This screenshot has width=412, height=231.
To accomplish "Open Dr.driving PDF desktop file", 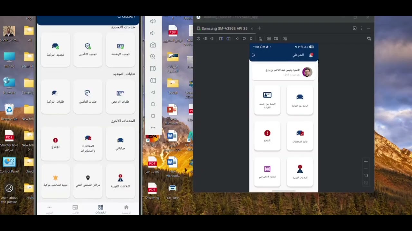I will (x=152, y=191).
